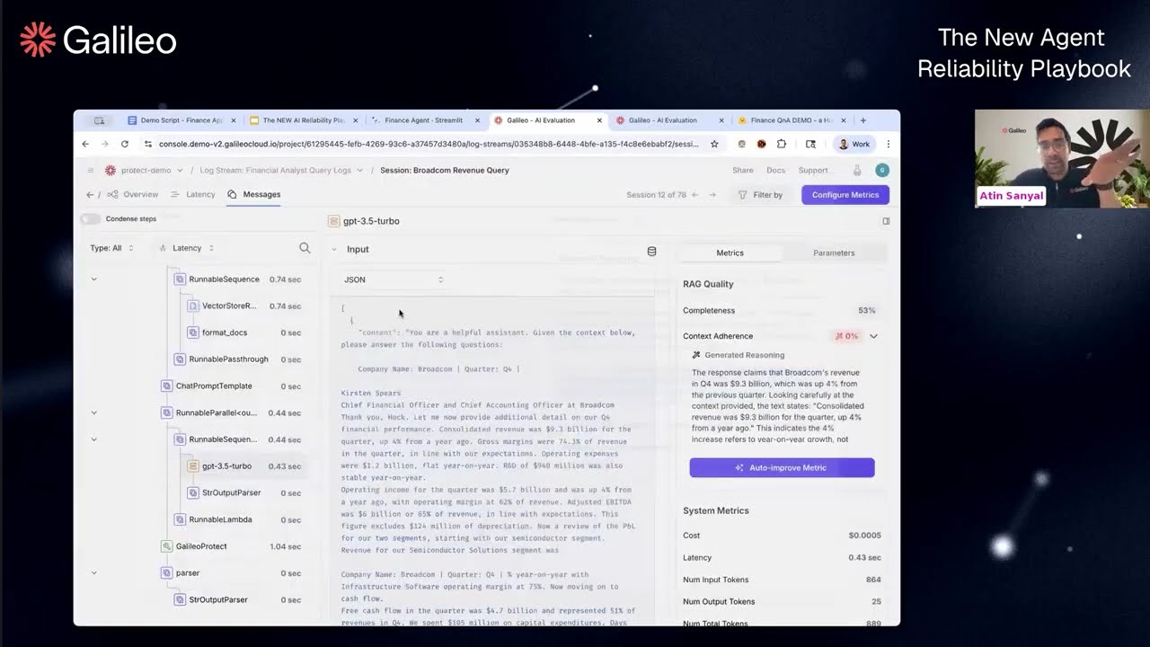Switch to Finance QnA DEMO tab

click(x=792, y=120)
